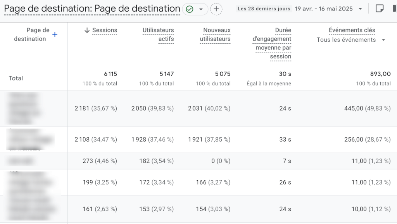Click active users cell '2 050 (39,83 %)'
397x224 pixels.
pyautogui.click(x=152, y=109)
